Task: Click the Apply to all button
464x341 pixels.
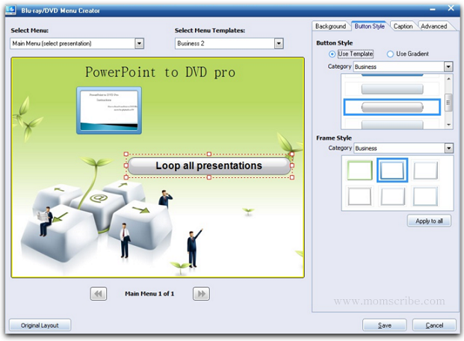Action: (x=429, y=221)
